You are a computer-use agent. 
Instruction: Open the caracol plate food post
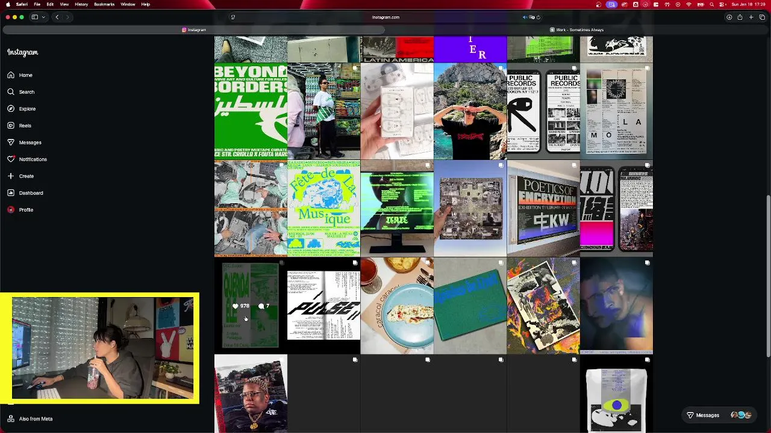click(x=397, y=306)
